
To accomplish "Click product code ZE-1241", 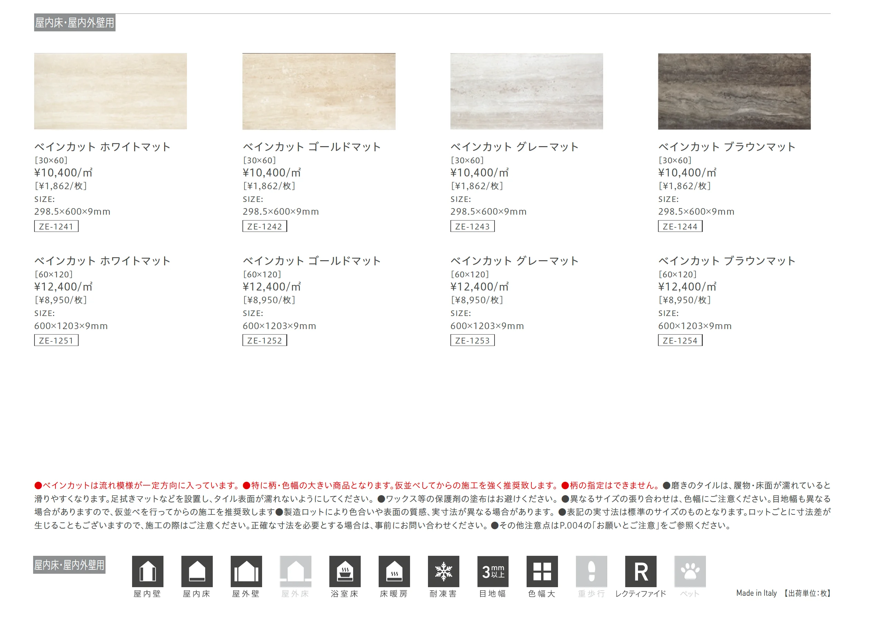I will tap(56, 226).
